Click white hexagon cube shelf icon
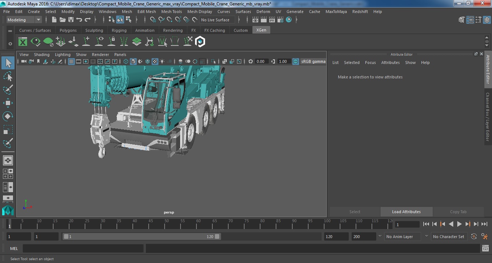This screenshot has width=492, height=263. [200, 42]
